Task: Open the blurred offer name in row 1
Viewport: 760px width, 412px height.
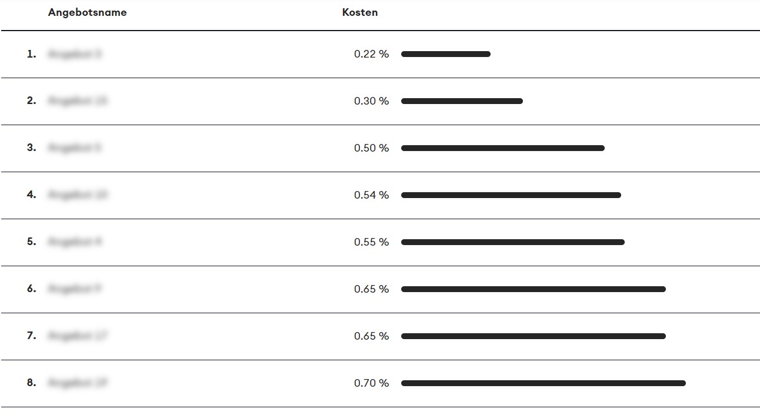Action: click(x=75, y=54)
